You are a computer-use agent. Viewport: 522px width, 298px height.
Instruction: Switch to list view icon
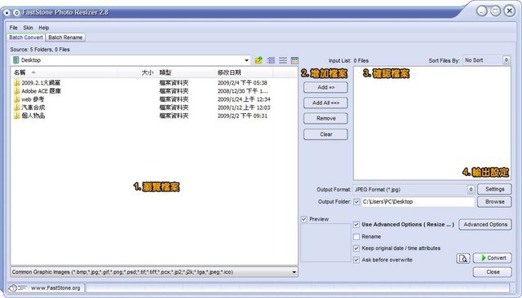point(283,60)
